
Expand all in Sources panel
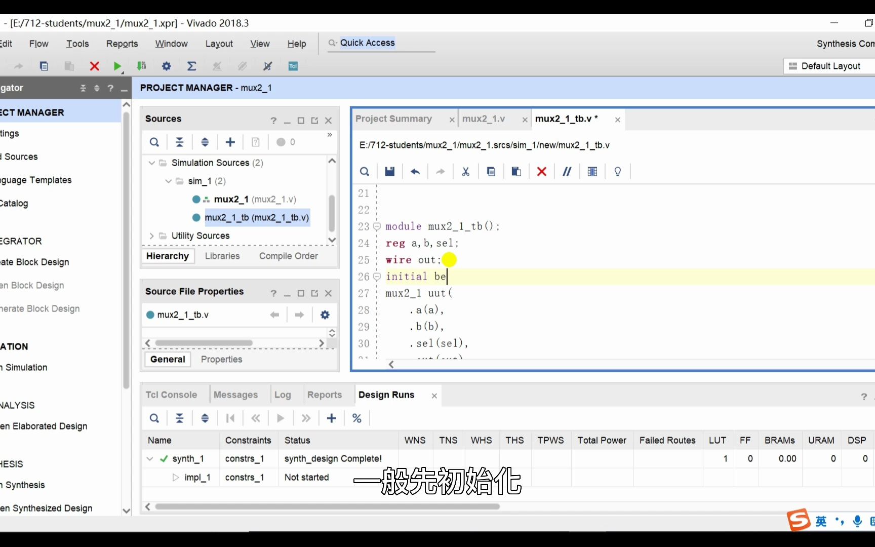[205, 142]
